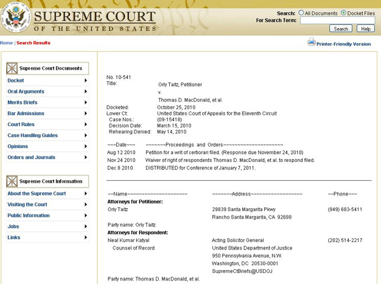Image resolution: width=381 pixels, height=284 pixels.
Task: Expand the Jobs menu arrow
Action: 86,226
